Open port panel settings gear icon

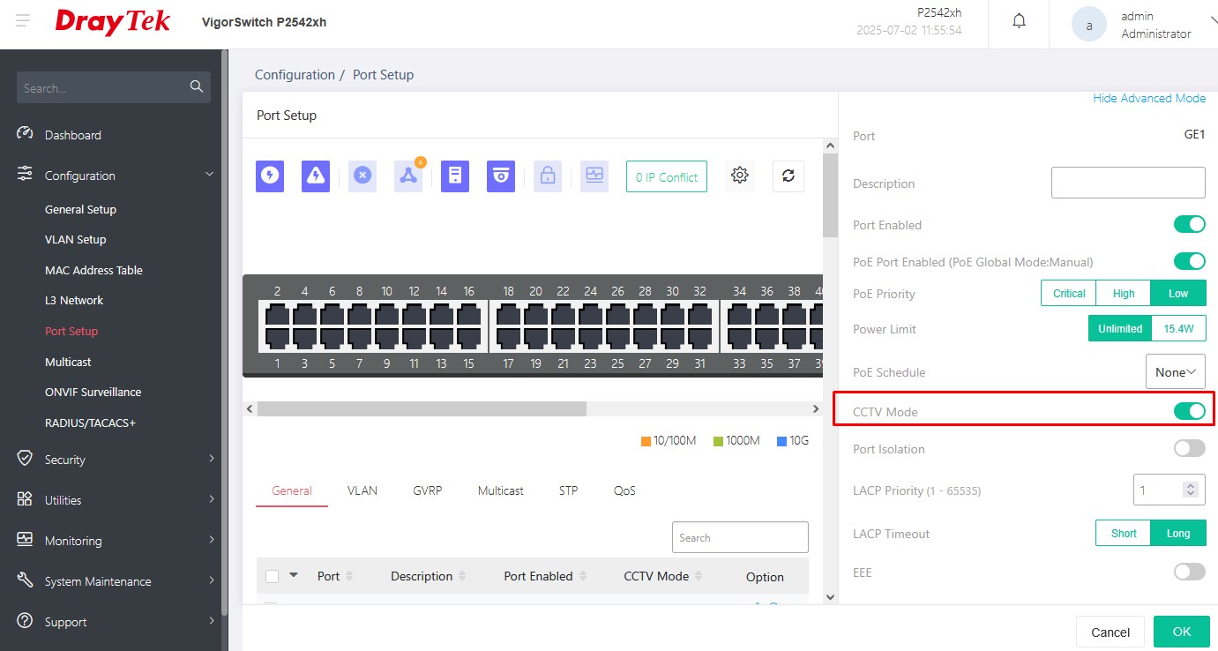740,176
